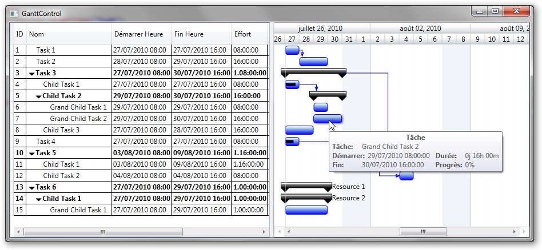Click the Resource 1 summary bar
Viewport: 542px width, 250px height.
(x=306, y=186)
